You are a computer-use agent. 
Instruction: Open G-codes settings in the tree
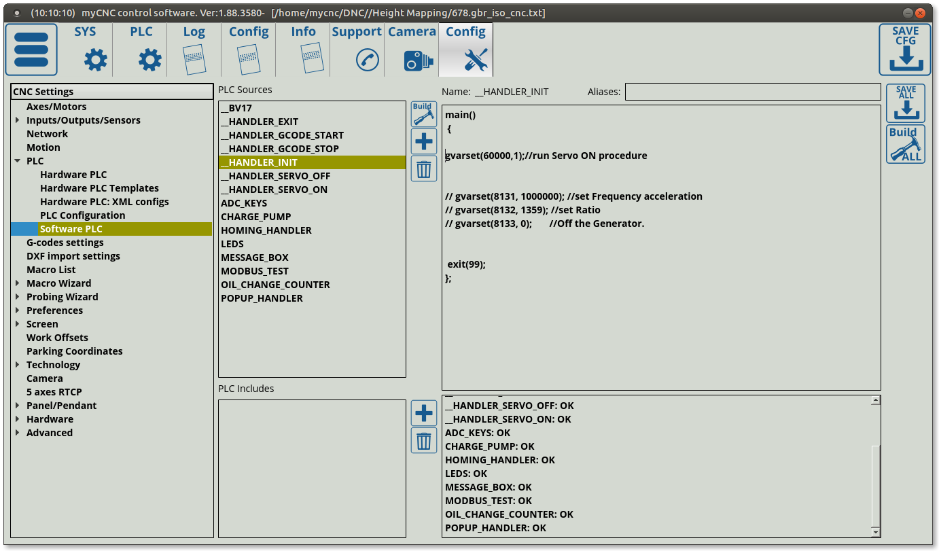[65, 243]
